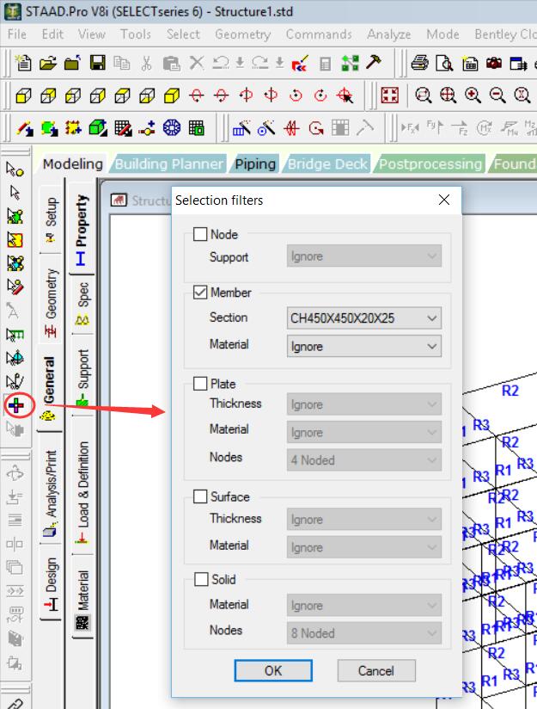537x709 pixels.
Task: Click the Cut scissors icon
Action: [146, 63]
